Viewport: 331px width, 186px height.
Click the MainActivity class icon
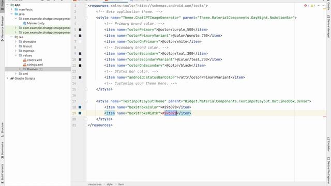(25, 23)
